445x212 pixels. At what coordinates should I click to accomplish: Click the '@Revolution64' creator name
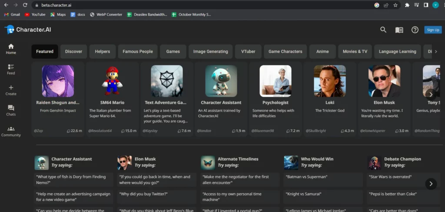point(100,131)
